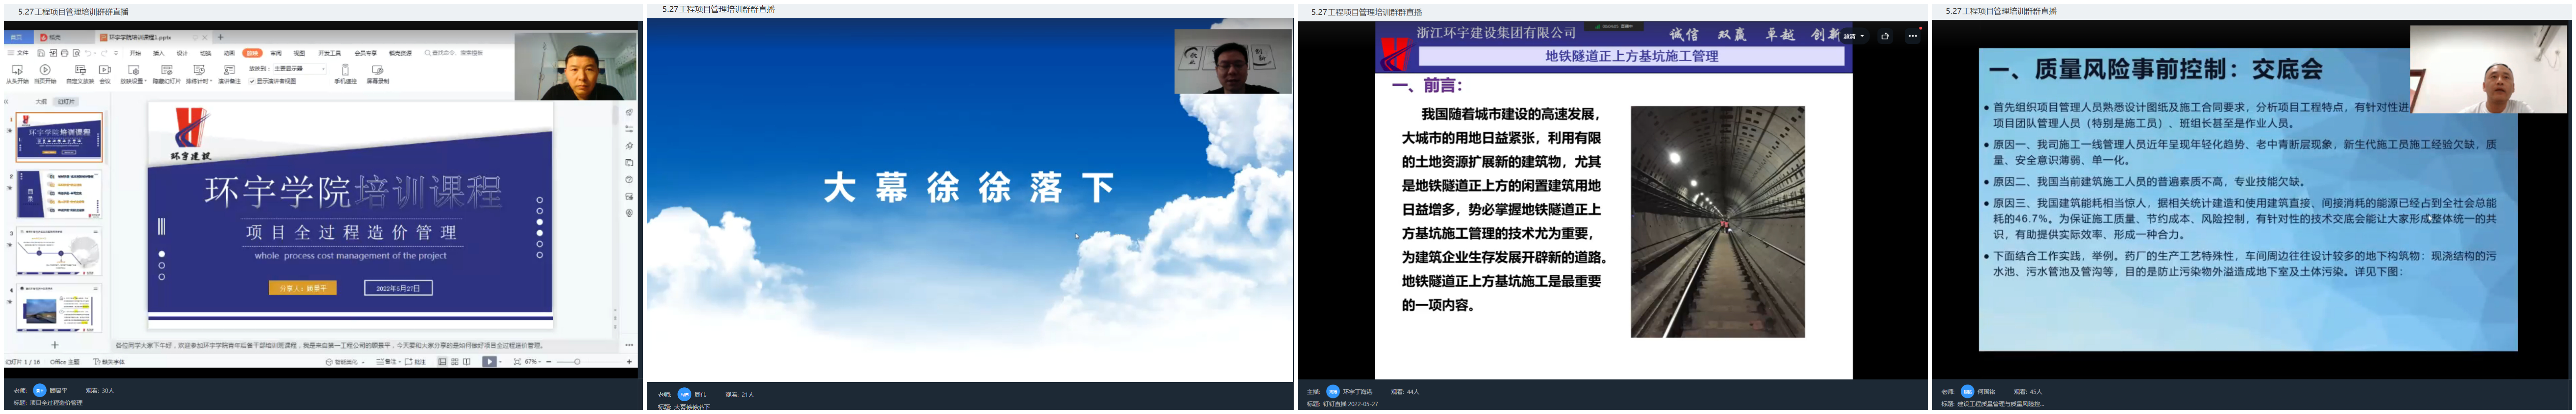
Task: Click 分享人 orange button on slide
Action: [303, 288]
